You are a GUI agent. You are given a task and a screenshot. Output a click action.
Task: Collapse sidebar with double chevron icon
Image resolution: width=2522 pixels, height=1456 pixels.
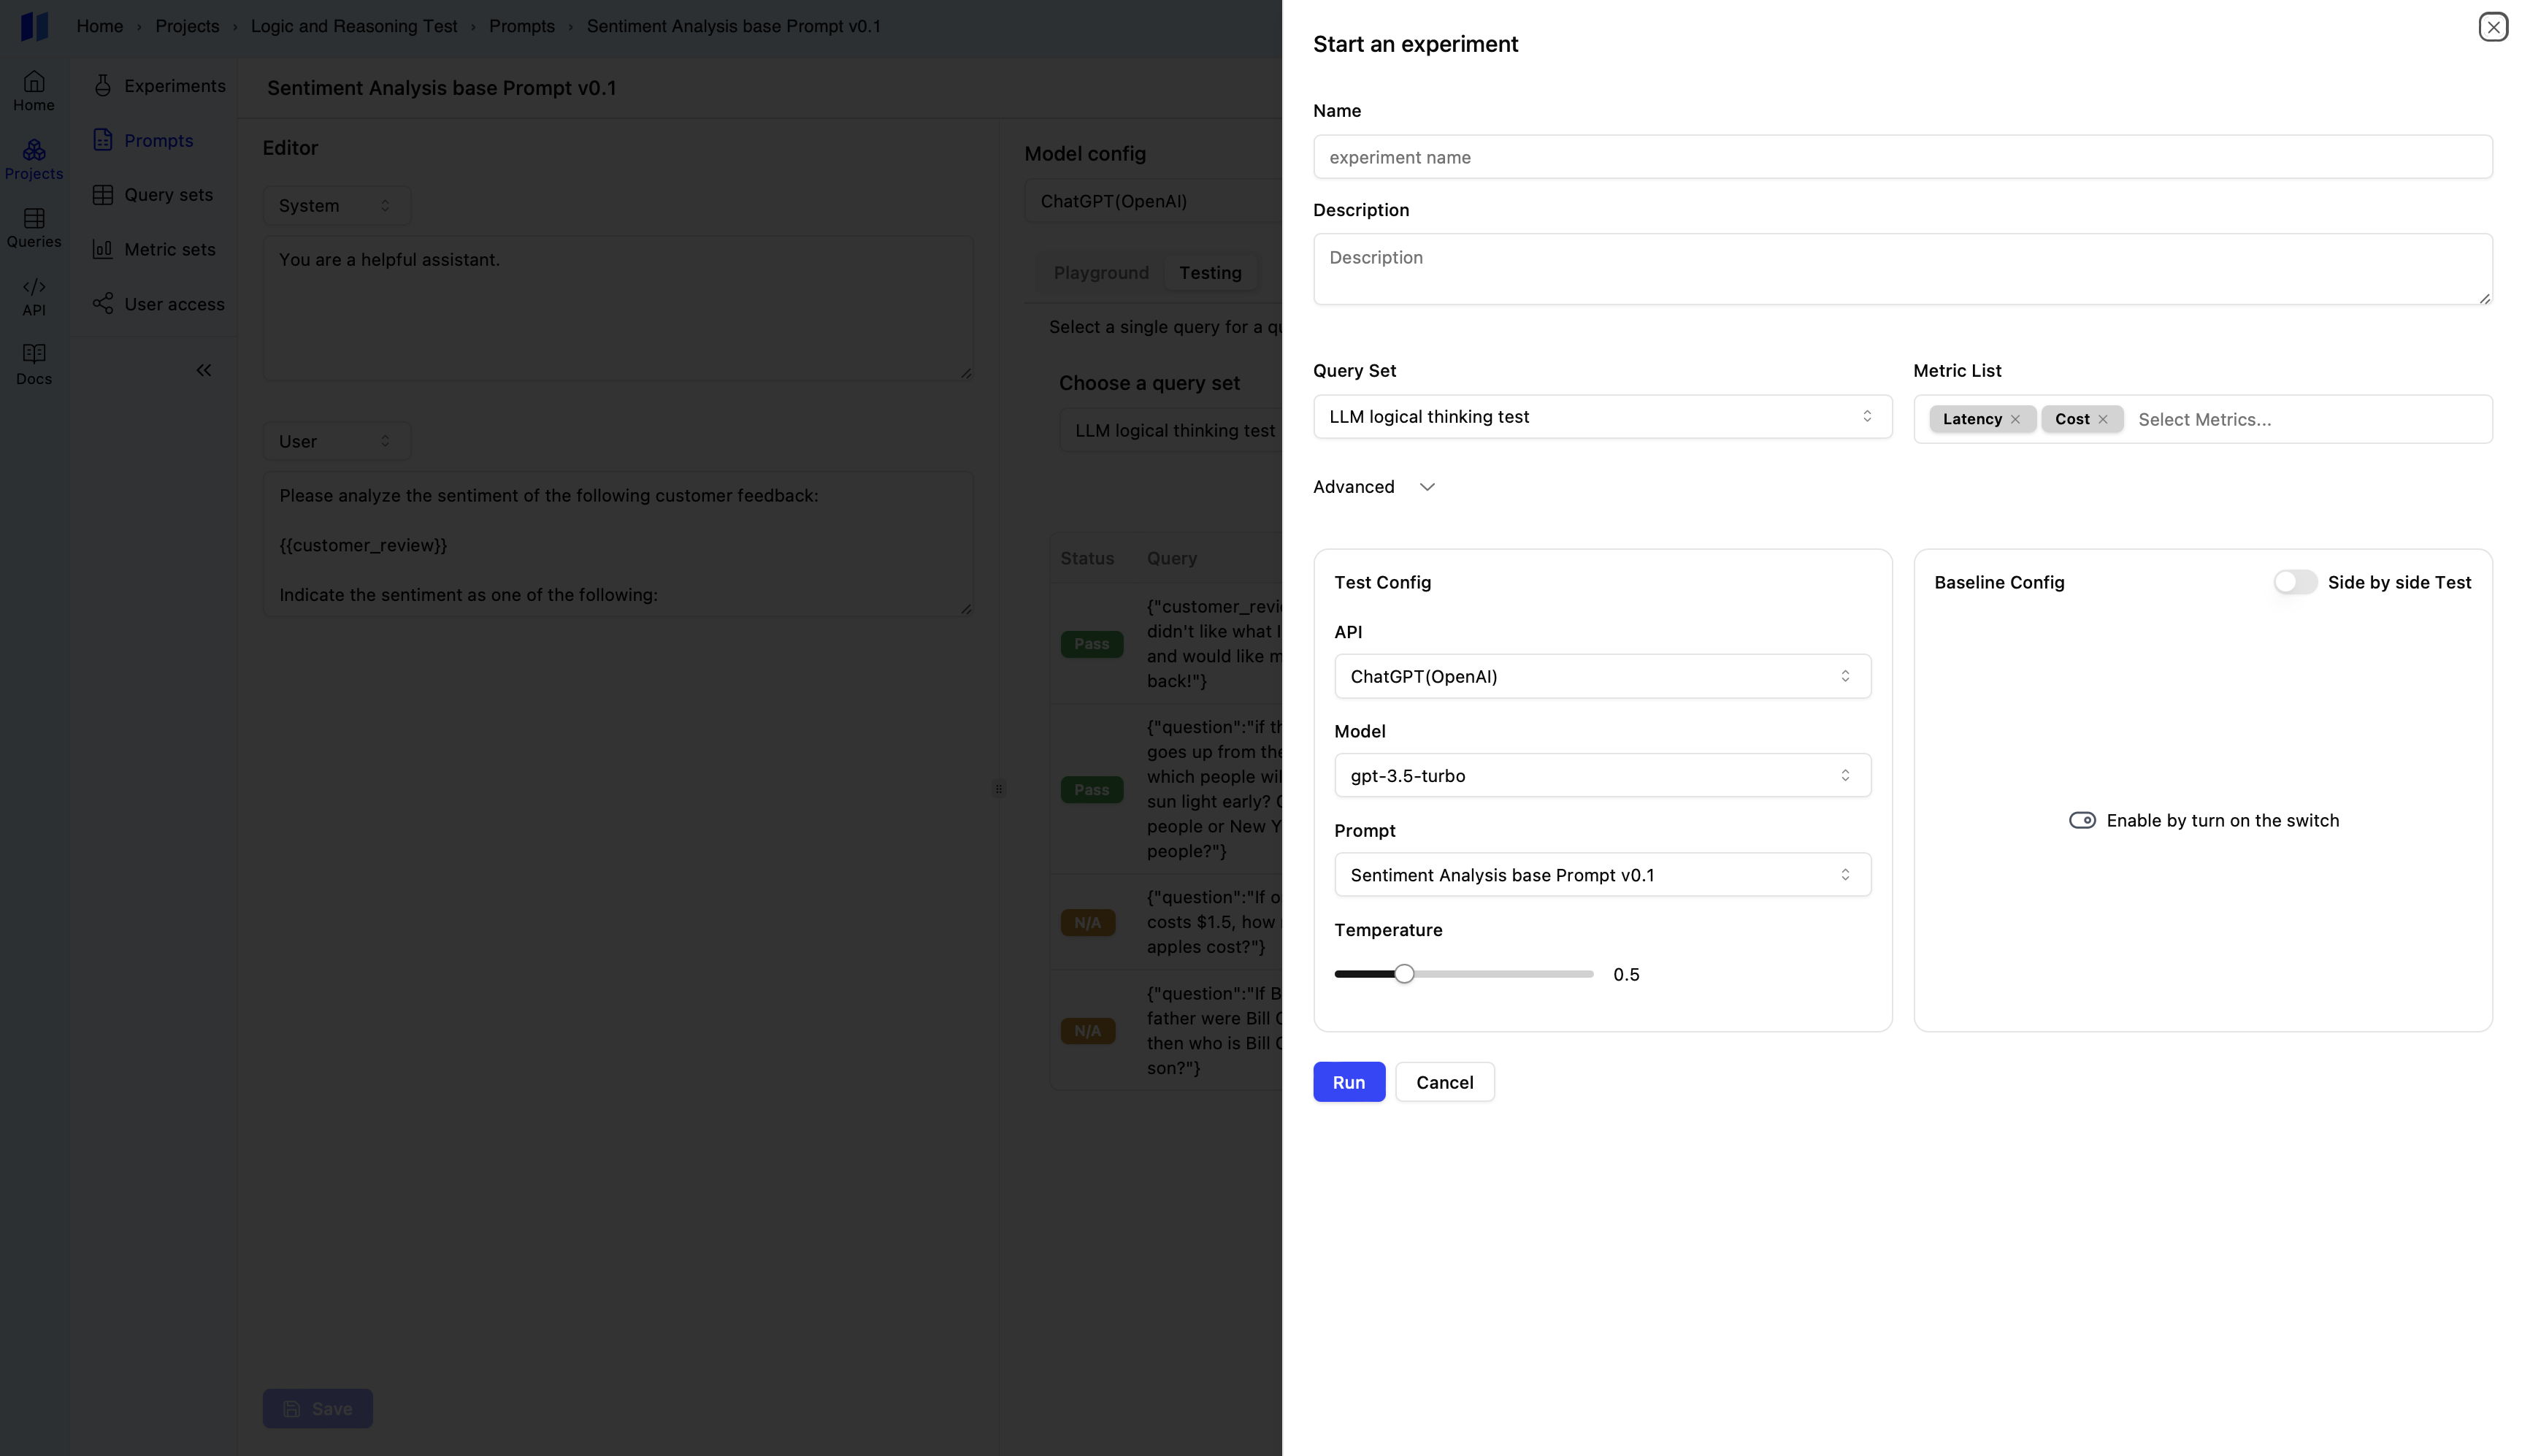click(204, 371)
